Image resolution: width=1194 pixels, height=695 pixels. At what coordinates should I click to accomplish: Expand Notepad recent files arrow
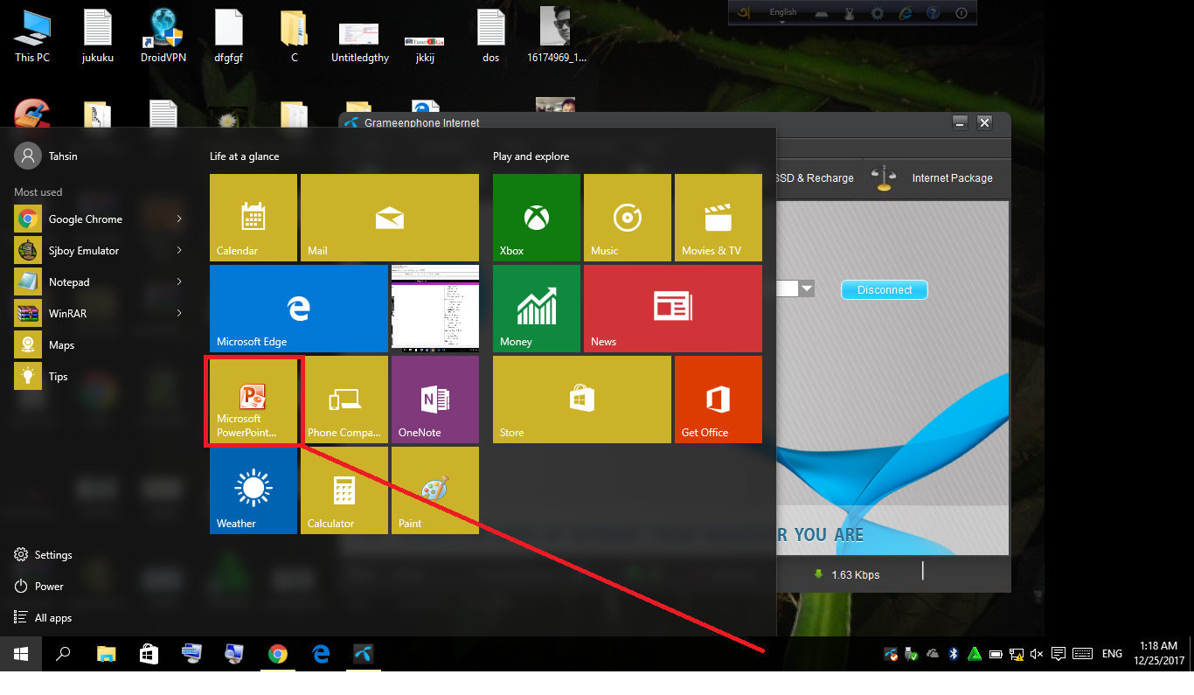tap(179, 281)
